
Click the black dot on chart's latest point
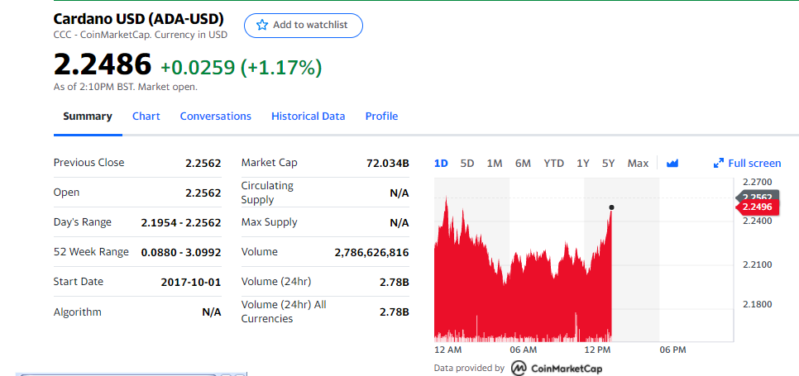tap(611, 207)
